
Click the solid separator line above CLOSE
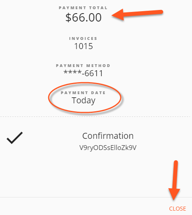point(96,197)
